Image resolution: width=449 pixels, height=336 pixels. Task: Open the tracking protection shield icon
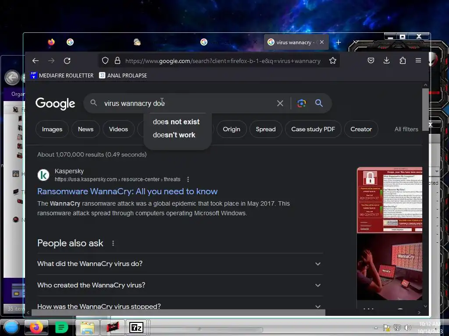(x=105, y=60)
